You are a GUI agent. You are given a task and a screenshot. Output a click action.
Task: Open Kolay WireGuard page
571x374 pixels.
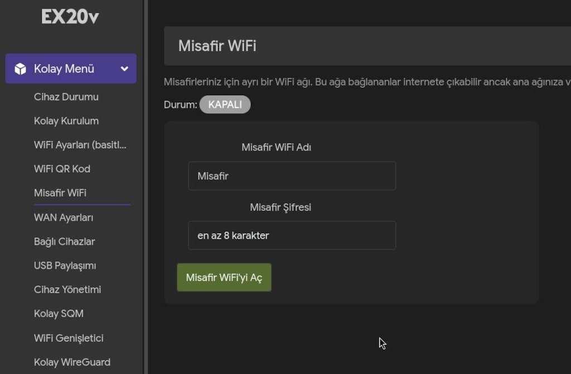coord(72,362)
